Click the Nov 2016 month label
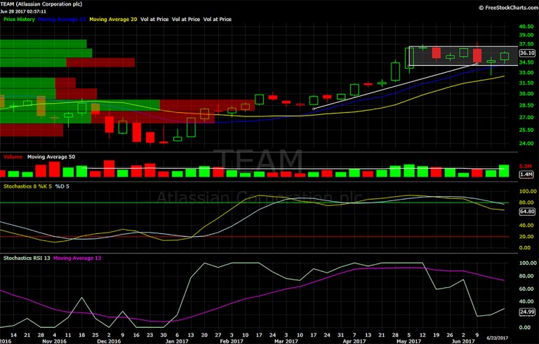The image size is (539, 344). click(54, 341)
